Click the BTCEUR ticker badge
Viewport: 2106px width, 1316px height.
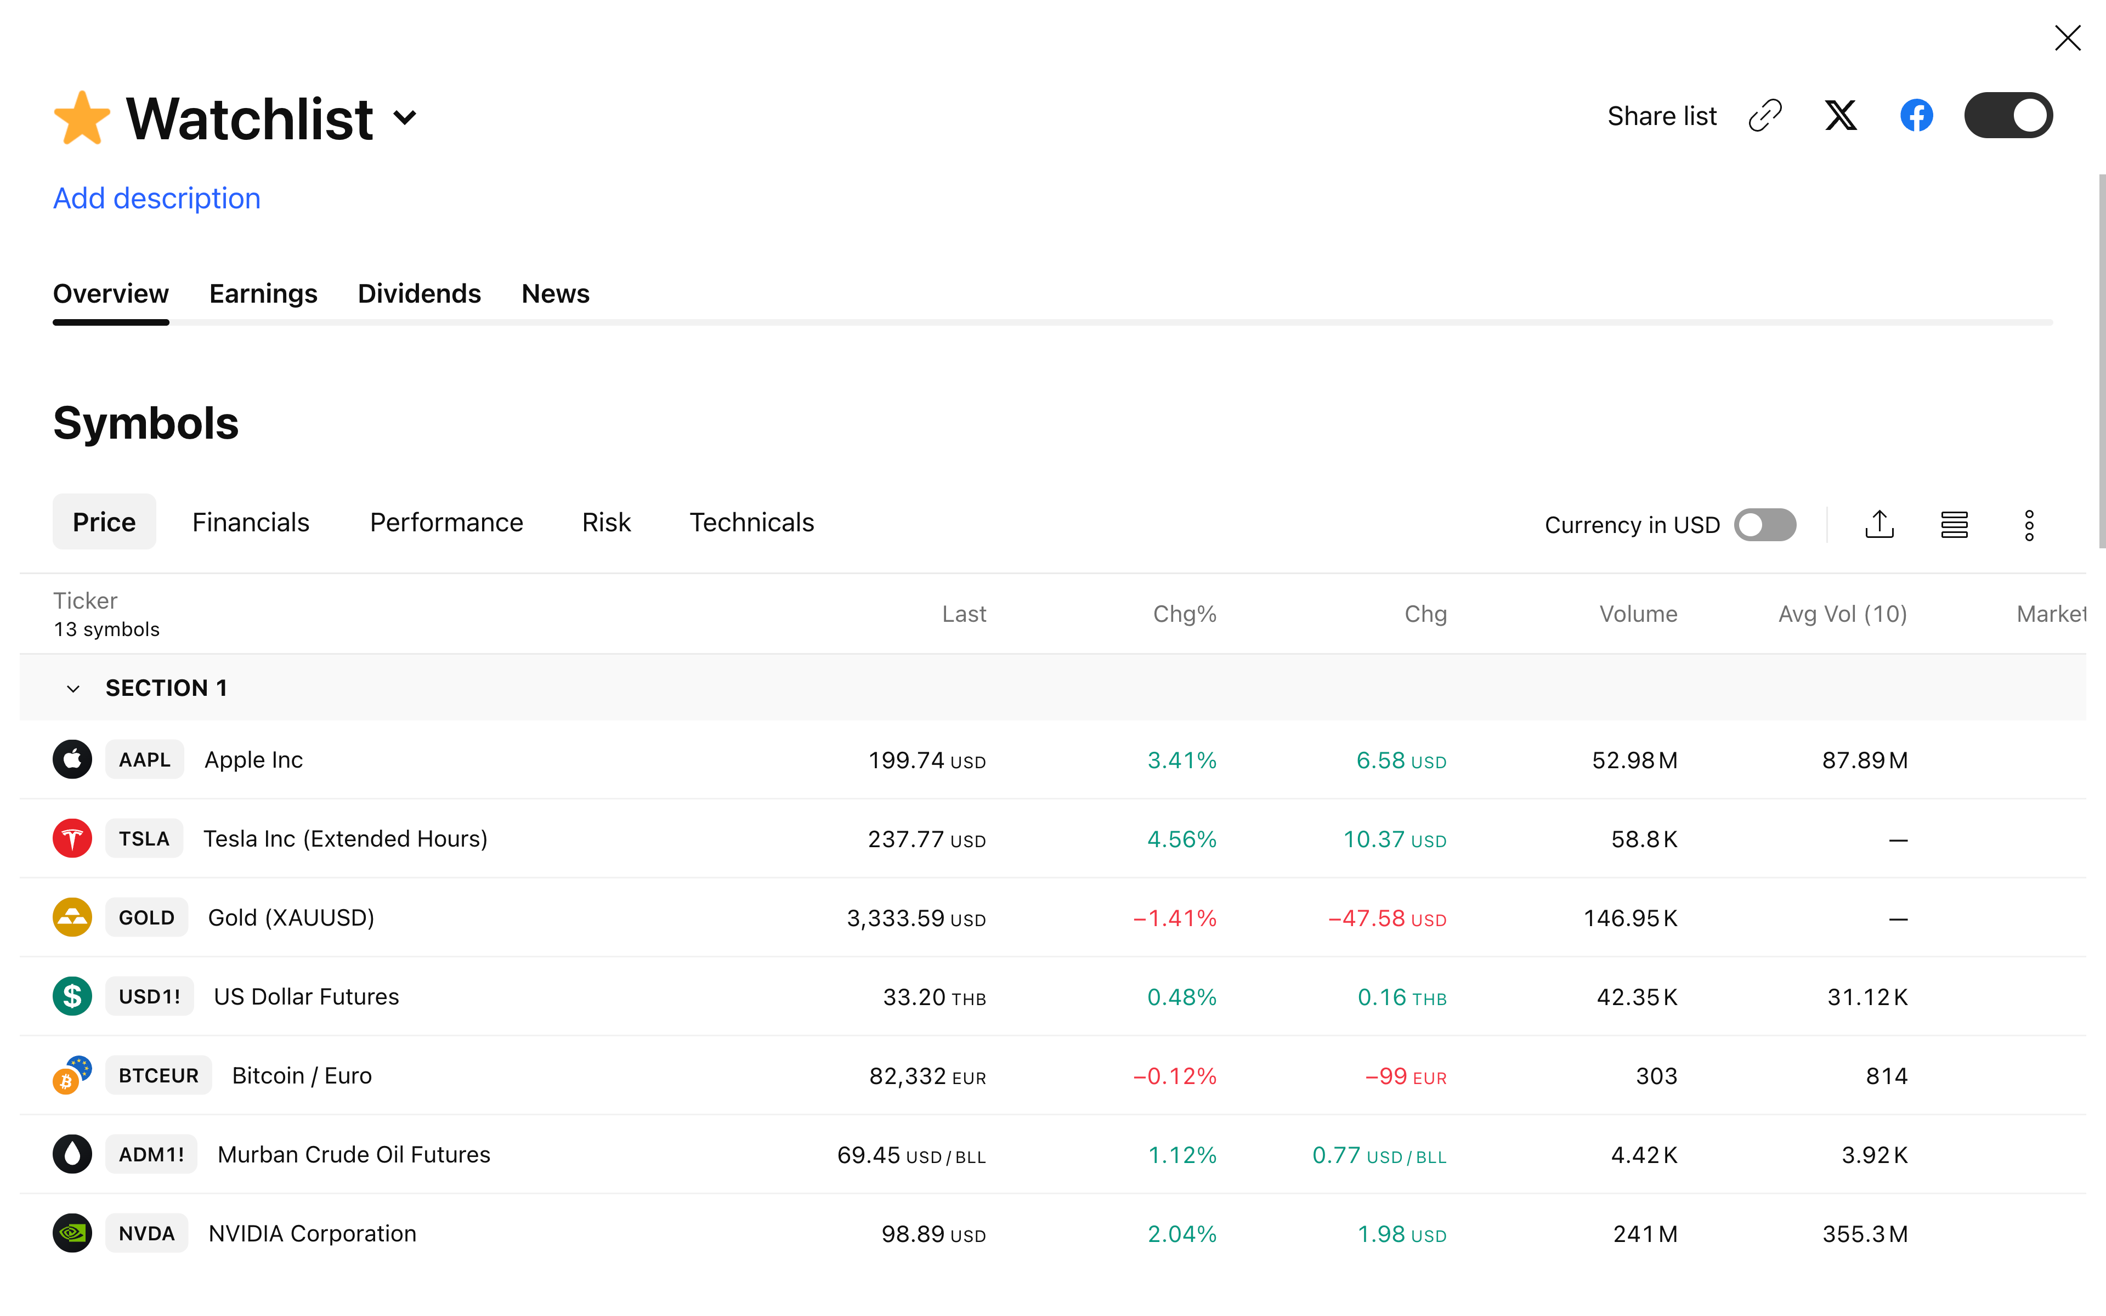[x=158, y=1076]
